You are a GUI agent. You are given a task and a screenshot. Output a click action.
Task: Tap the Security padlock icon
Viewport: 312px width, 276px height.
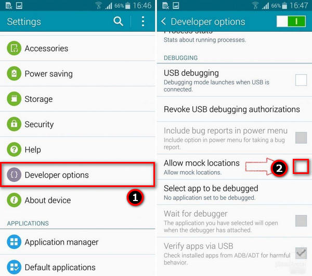(x=14, y=124)
